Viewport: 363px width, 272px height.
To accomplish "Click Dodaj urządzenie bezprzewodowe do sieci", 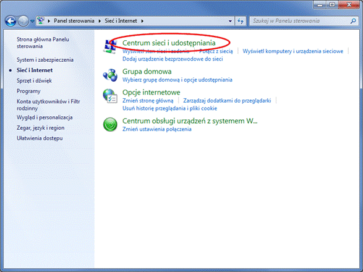I will pyautogui.click(x=173, y=59).
